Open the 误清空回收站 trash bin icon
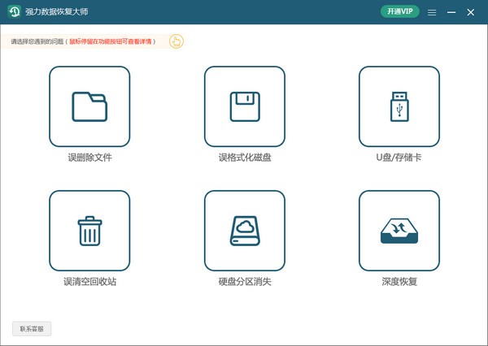 coord(89,231)
